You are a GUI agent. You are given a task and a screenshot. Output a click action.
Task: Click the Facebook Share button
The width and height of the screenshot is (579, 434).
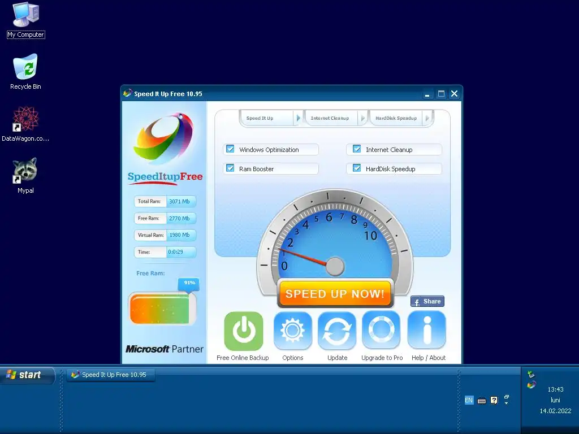[x=427, y=302]
